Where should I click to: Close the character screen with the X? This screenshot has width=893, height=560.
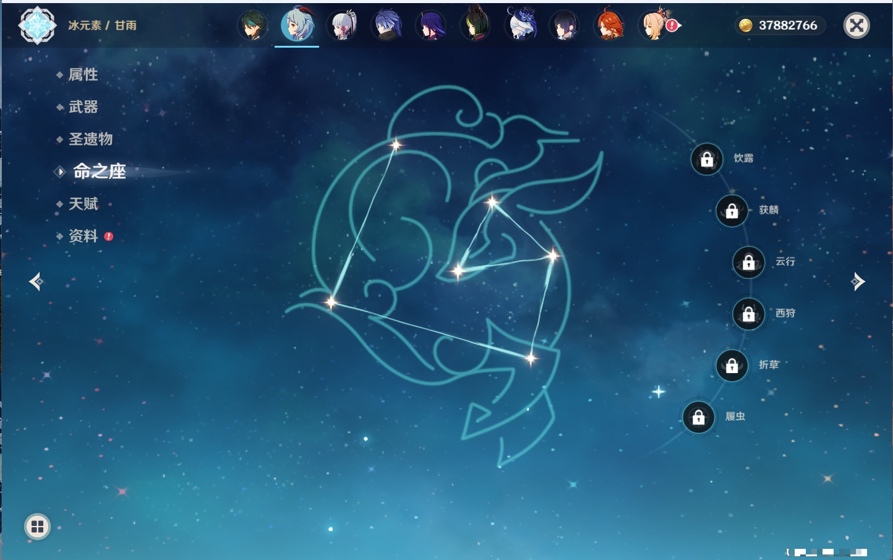857,25
